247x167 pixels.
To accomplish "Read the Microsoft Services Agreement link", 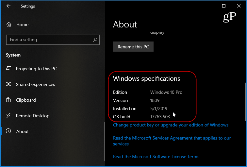I will (172, 141).
